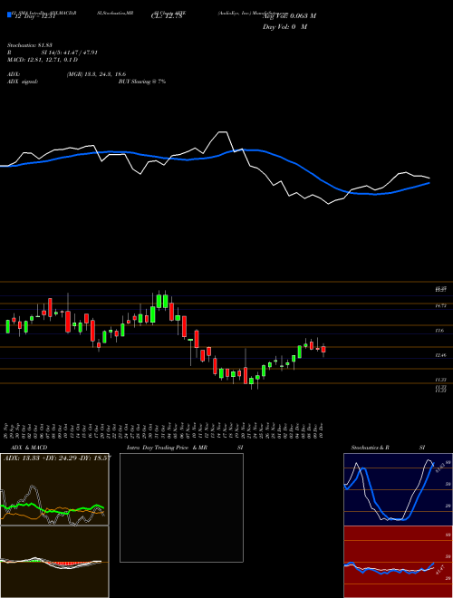453x598 pixels.
Task: Click the 'Day Vol: 0 M' label
Action: (284, 26)
